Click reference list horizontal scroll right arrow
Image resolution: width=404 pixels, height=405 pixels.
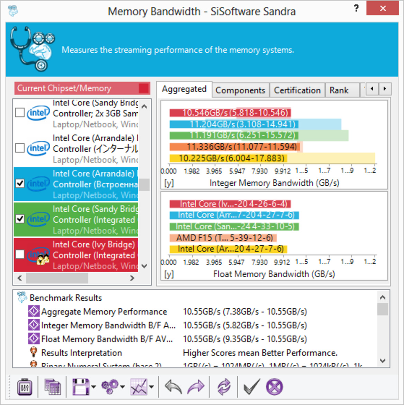(132, 278)
